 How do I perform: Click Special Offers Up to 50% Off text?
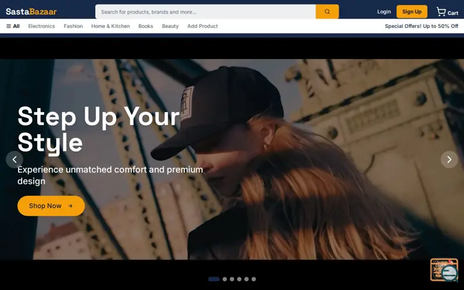coord(422,26)
